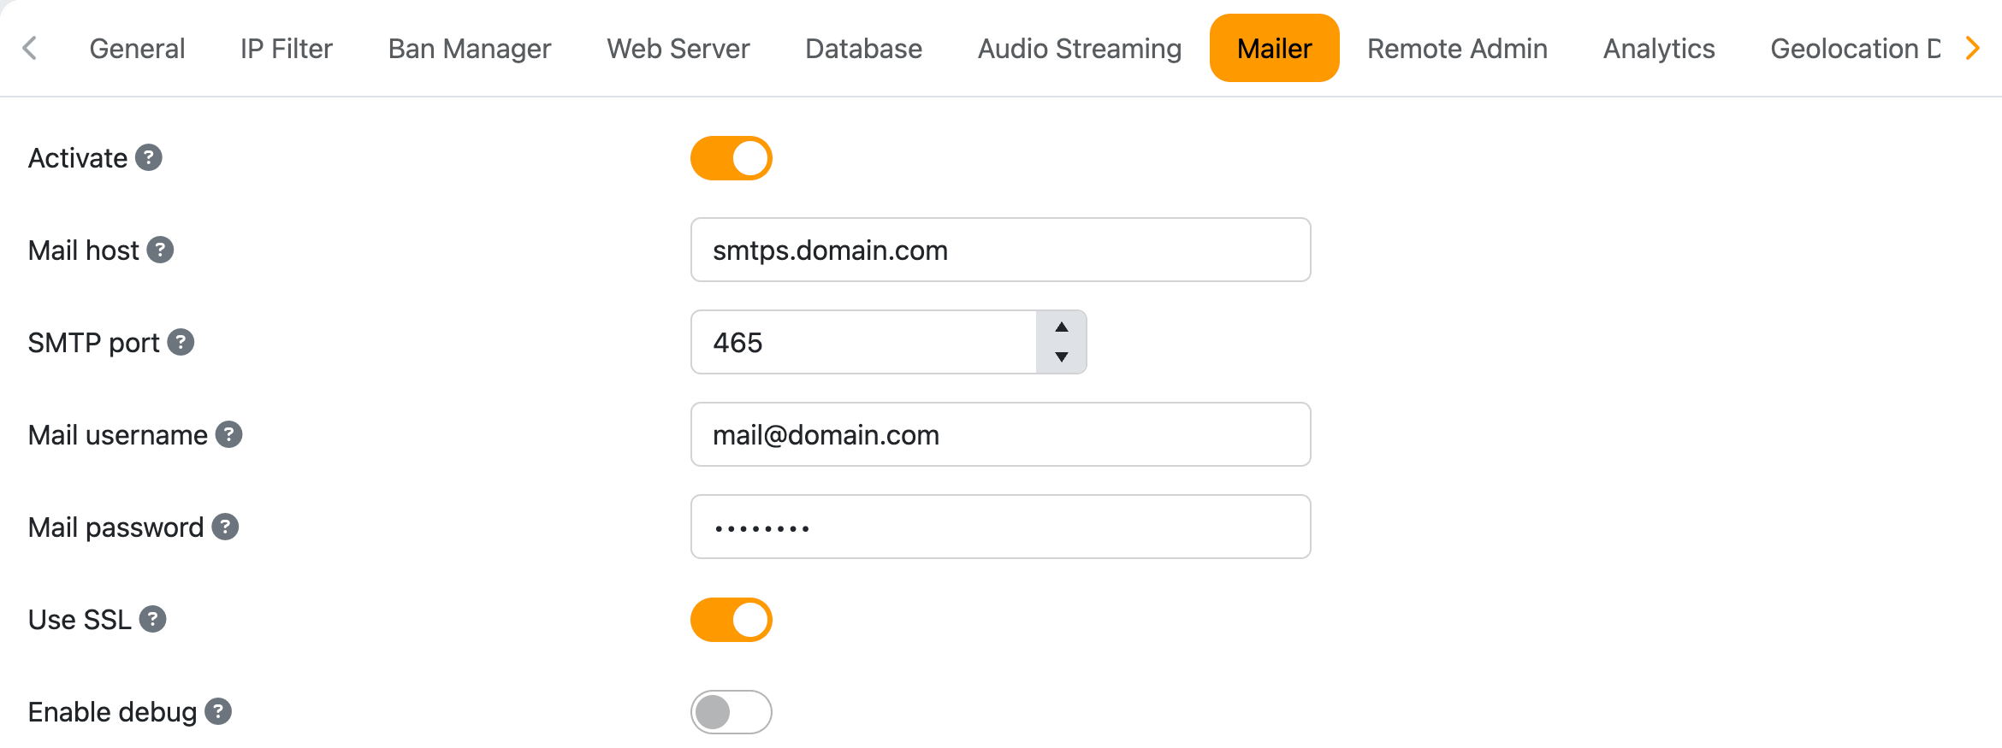Open the Geolocation tab
2002x748 pixels.
[x=1855, y=48]
